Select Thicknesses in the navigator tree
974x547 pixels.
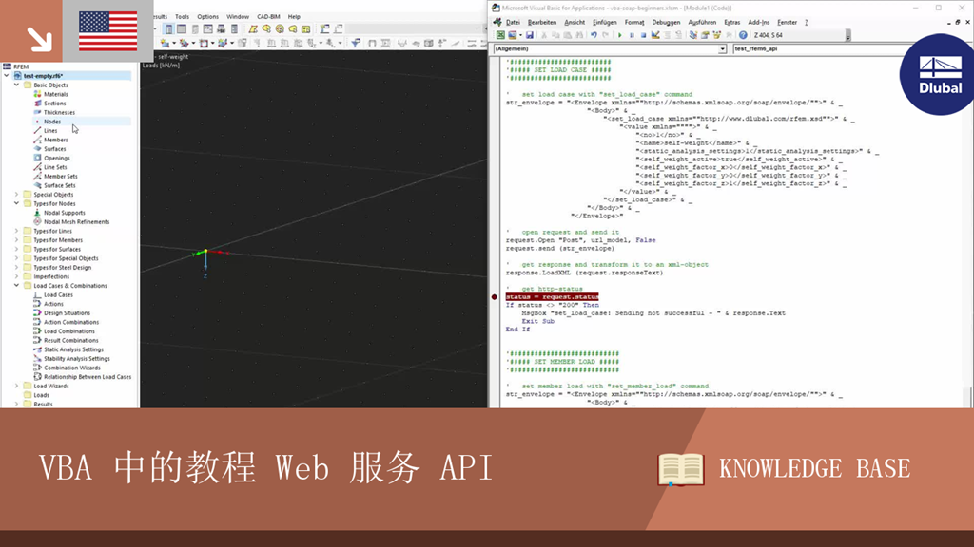coord(59,112)
